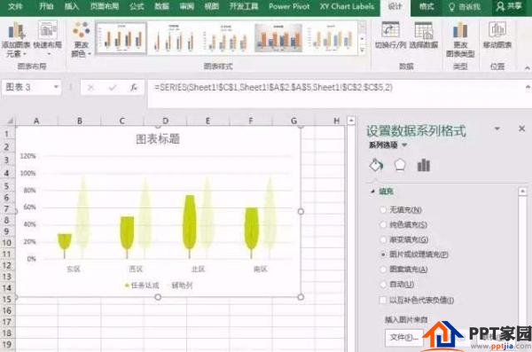This screenshot has height=352, width=532.
Task: Select the first chart style thumbnail
Action: tap(121, 38)
